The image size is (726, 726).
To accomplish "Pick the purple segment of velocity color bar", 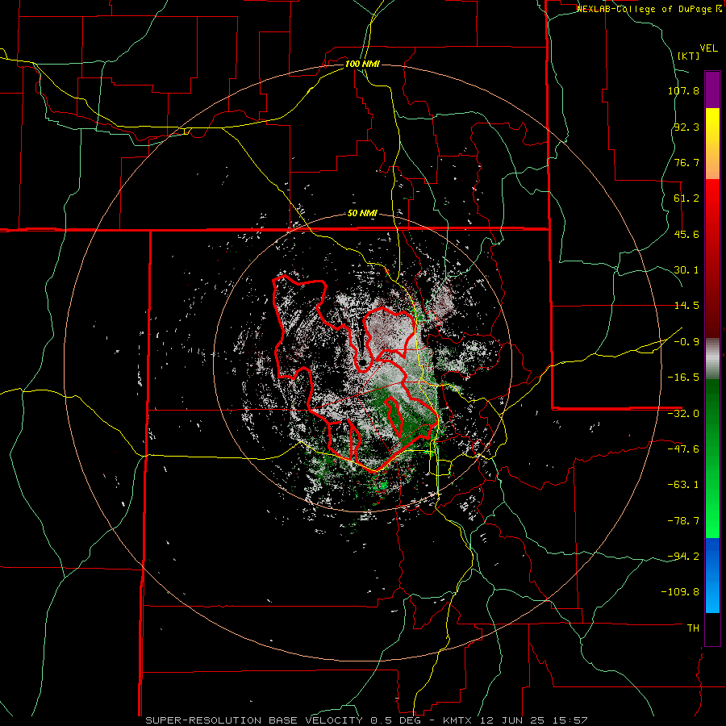I will [x=712, y=90].
